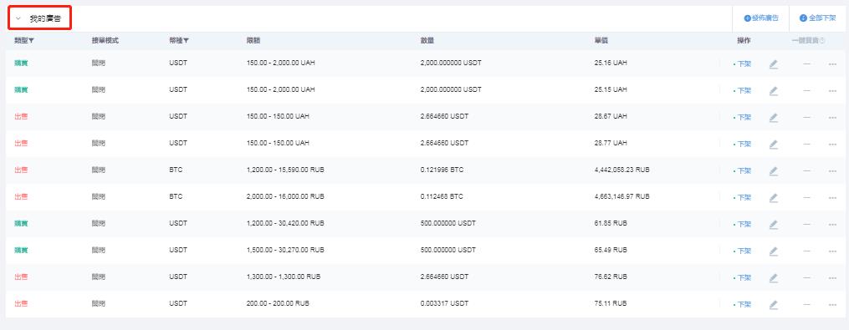Edit the ad priced 65.49 RUB

(x=774, y=251)
